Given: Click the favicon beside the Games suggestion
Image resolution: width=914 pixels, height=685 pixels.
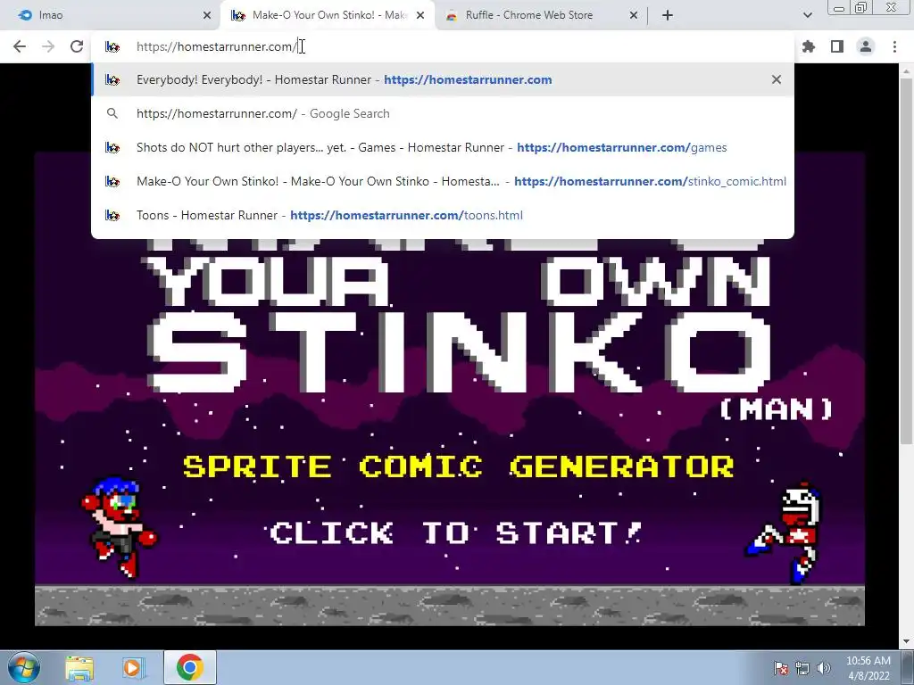Looking at the screenshot, I should click(112, 147).
